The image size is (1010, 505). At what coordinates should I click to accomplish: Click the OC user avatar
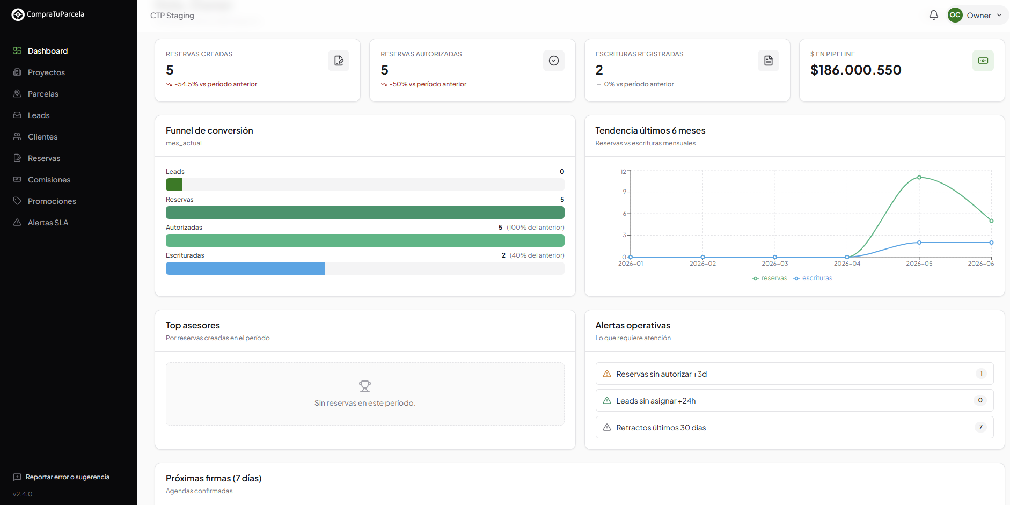pyautogui.click(x=955, y=15)
